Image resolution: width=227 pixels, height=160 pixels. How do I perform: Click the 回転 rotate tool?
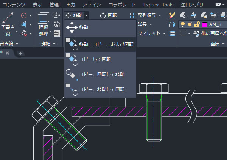point(109,15)
